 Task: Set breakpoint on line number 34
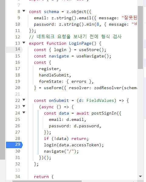click(x=18, y=177)
